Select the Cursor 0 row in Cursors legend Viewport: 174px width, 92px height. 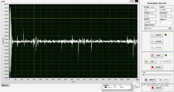(x=117, y=87)
